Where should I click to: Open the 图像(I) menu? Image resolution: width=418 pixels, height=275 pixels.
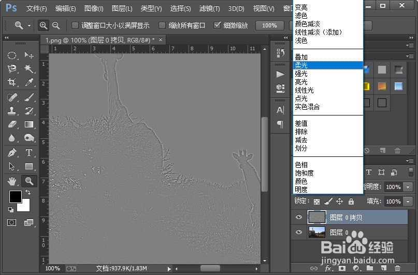tap(94, 8)
